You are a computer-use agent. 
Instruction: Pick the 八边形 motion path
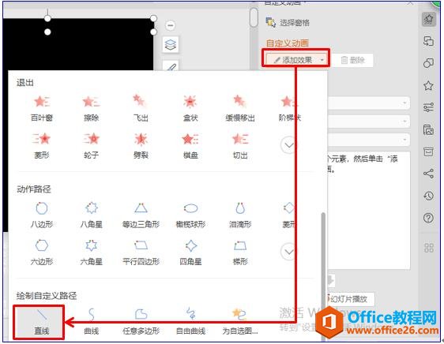point(42,215)
